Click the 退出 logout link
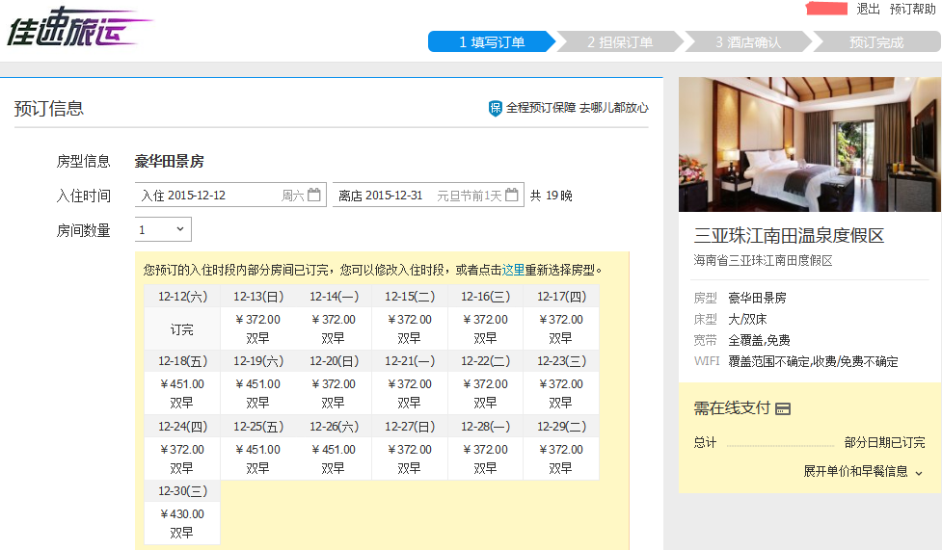The image size is (942, 550). 868,9
